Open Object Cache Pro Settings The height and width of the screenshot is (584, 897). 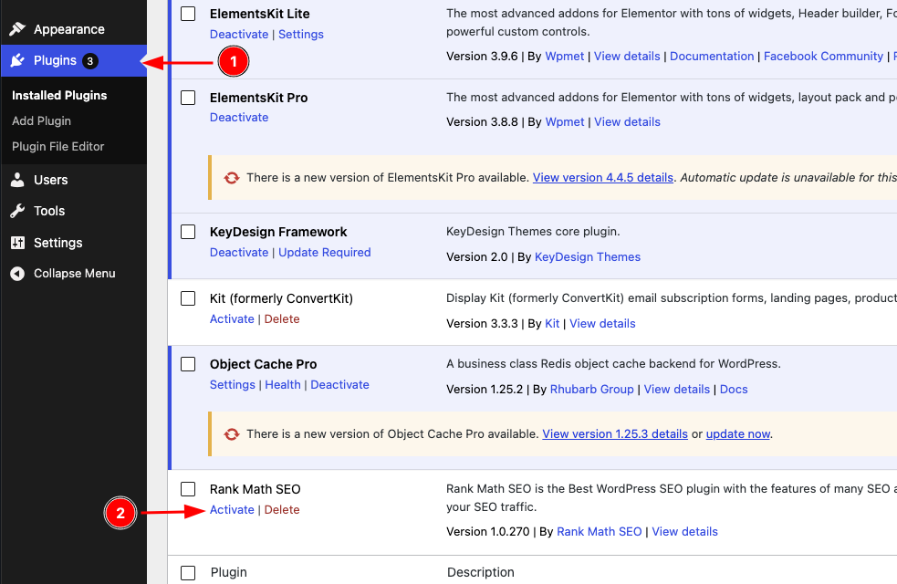click(233, 385)
